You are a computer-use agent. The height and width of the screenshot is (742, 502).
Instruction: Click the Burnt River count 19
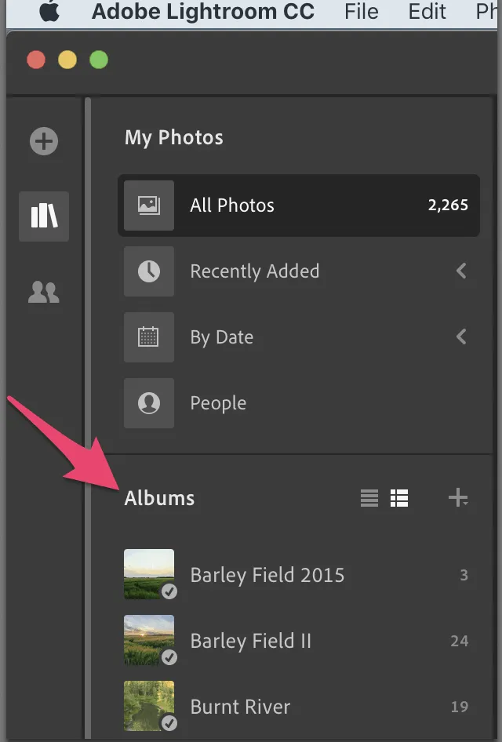(460, 707)
